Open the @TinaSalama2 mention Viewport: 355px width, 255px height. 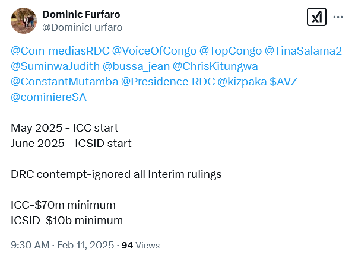coord(303,51)
